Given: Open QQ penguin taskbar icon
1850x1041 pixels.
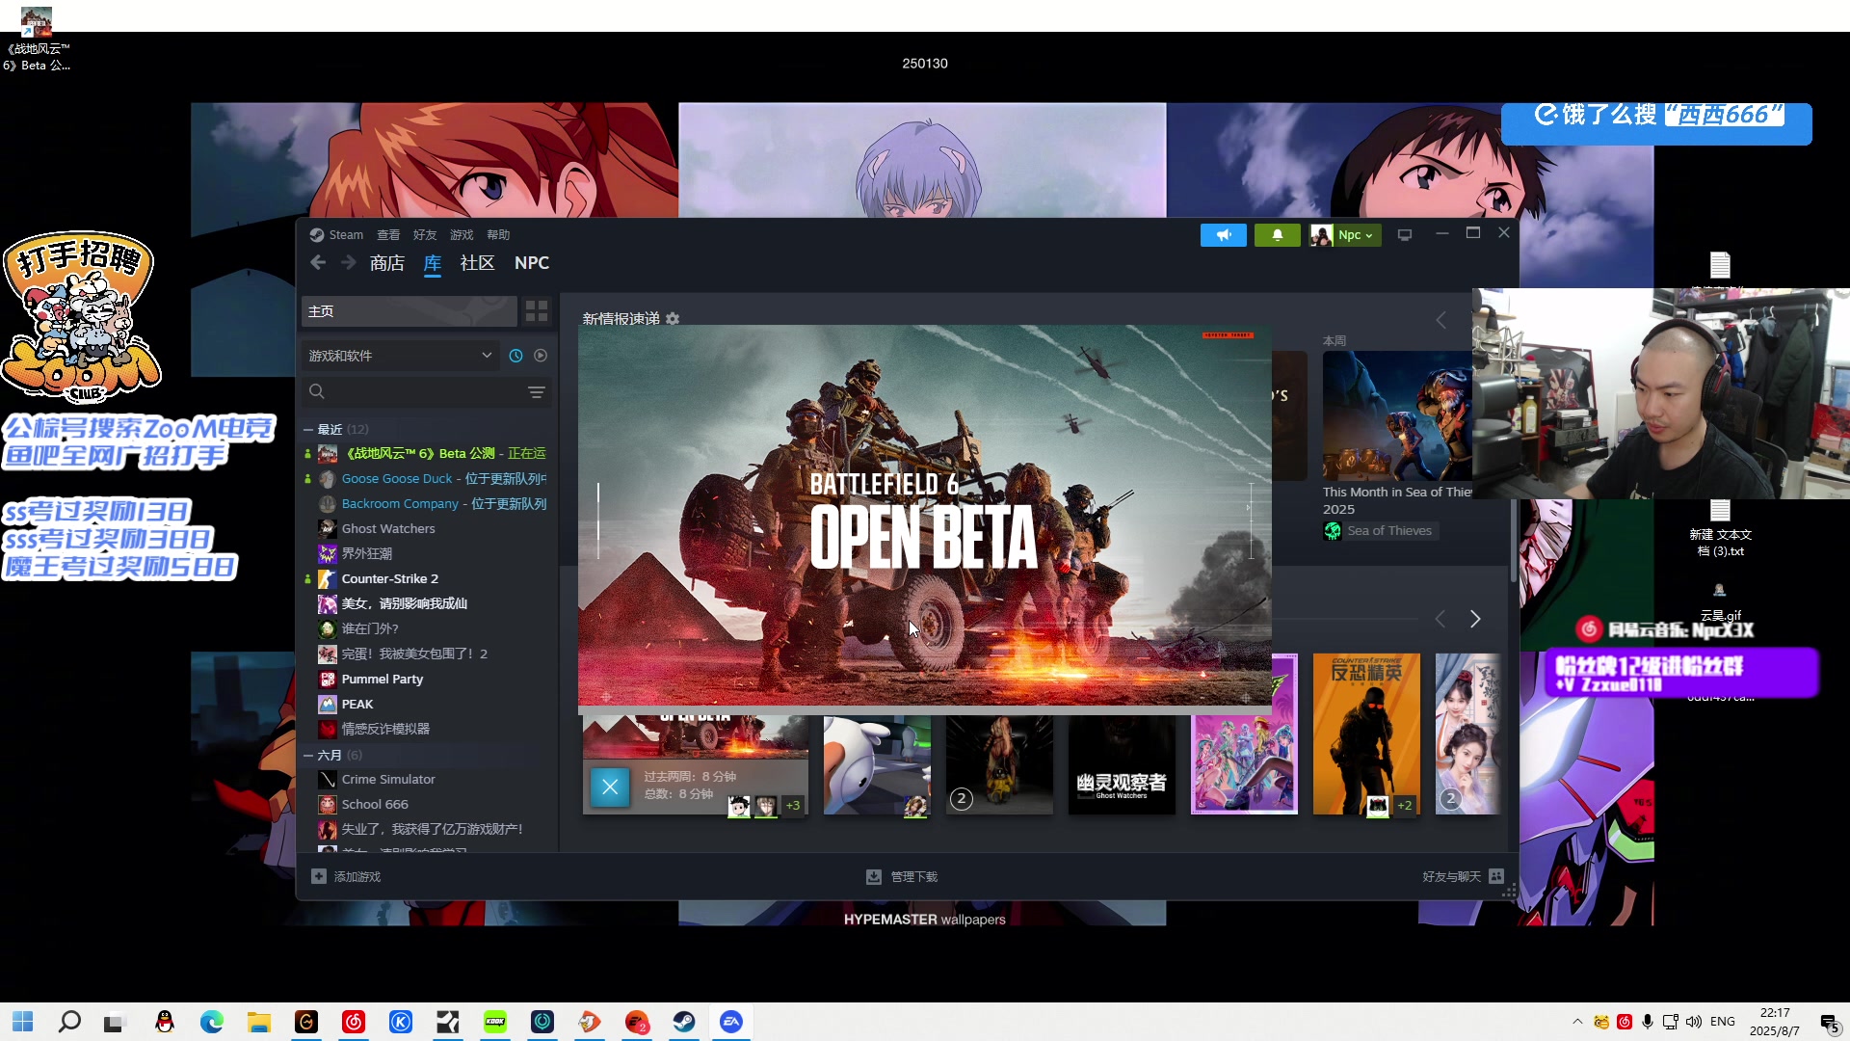Looking at the screenshot, I should 165,1022.
